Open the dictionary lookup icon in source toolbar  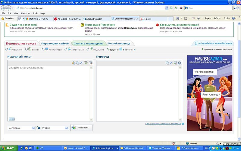(x=91, y=63)
